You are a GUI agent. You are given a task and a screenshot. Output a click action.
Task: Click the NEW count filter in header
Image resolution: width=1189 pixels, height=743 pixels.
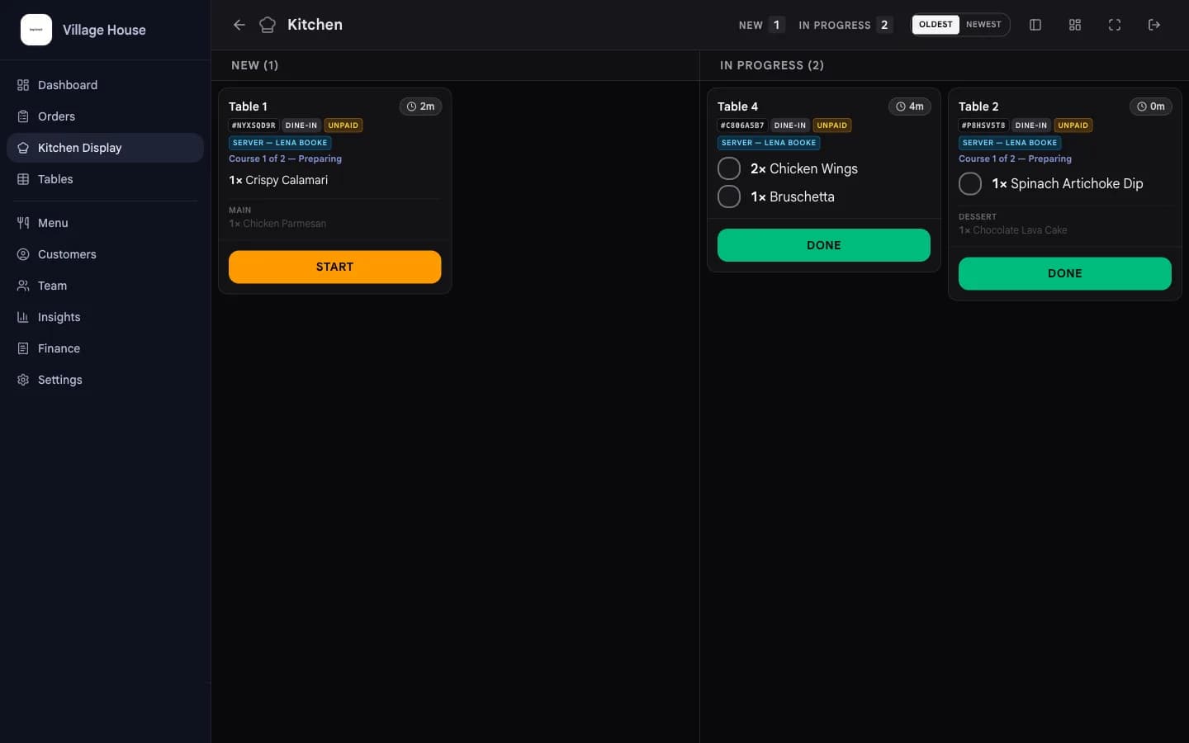click(761, 25)
